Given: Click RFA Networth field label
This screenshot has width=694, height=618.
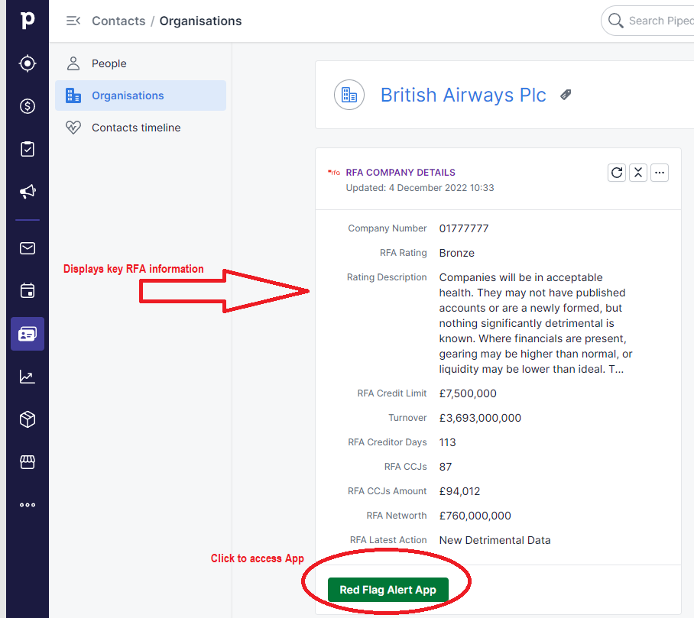Looking at the screenshot, I should [x=397, y=516].
